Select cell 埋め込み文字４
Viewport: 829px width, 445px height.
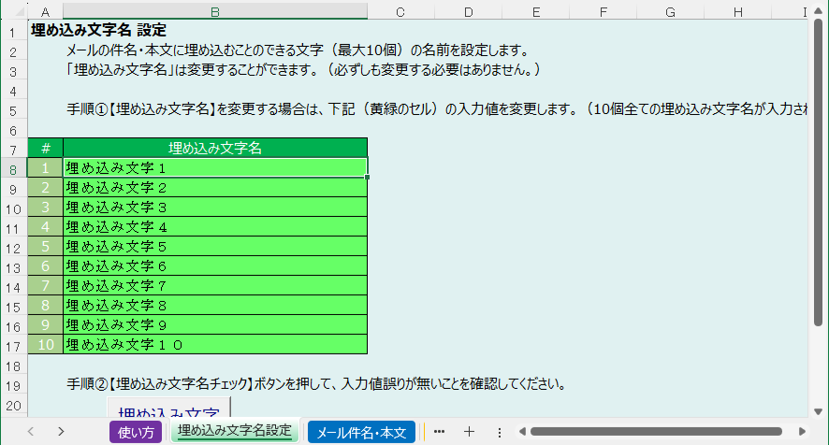[215, 226]
